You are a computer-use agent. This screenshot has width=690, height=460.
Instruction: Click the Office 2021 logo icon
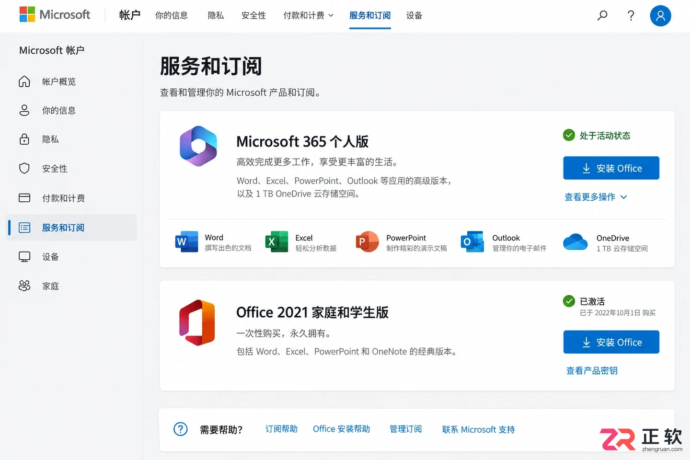point(197,323)
